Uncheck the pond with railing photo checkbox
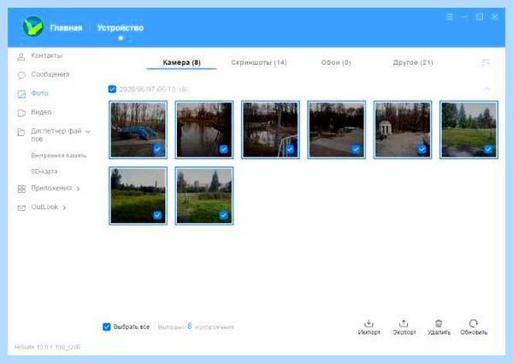The height and width of the screenshot is (363, 513). point(290,149)
